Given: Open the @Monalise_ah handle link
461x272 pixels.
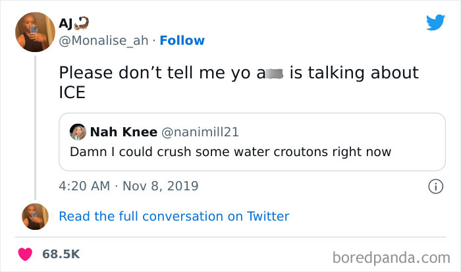Looking at the screenshot, I should [103, 41].
